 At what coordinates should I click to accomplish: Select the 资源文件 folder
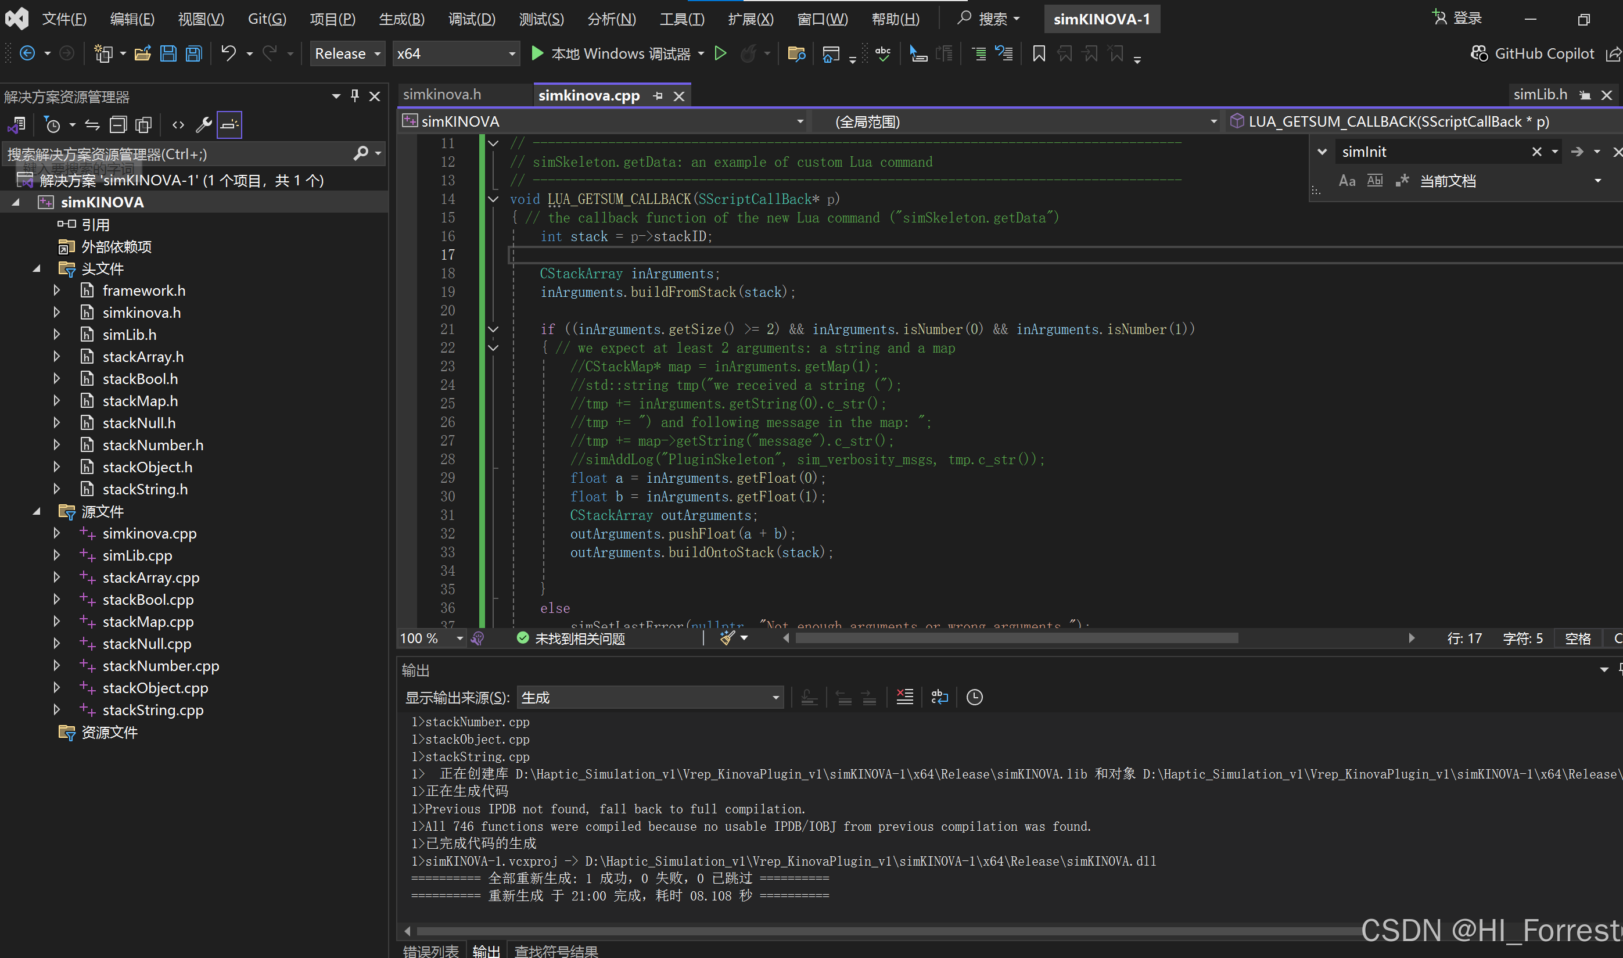pos(109,732)
